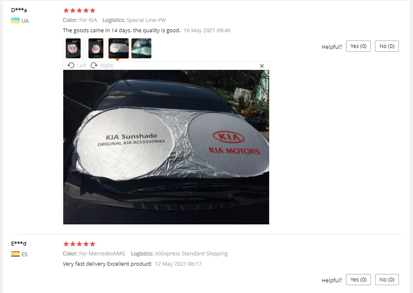
Task: Click the Spain flag icon
Action: [15, 254]
